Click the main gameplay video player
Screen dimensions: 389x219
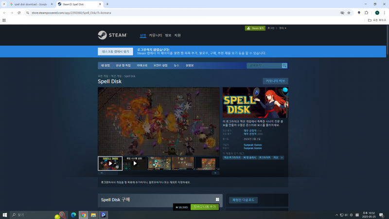159,121
